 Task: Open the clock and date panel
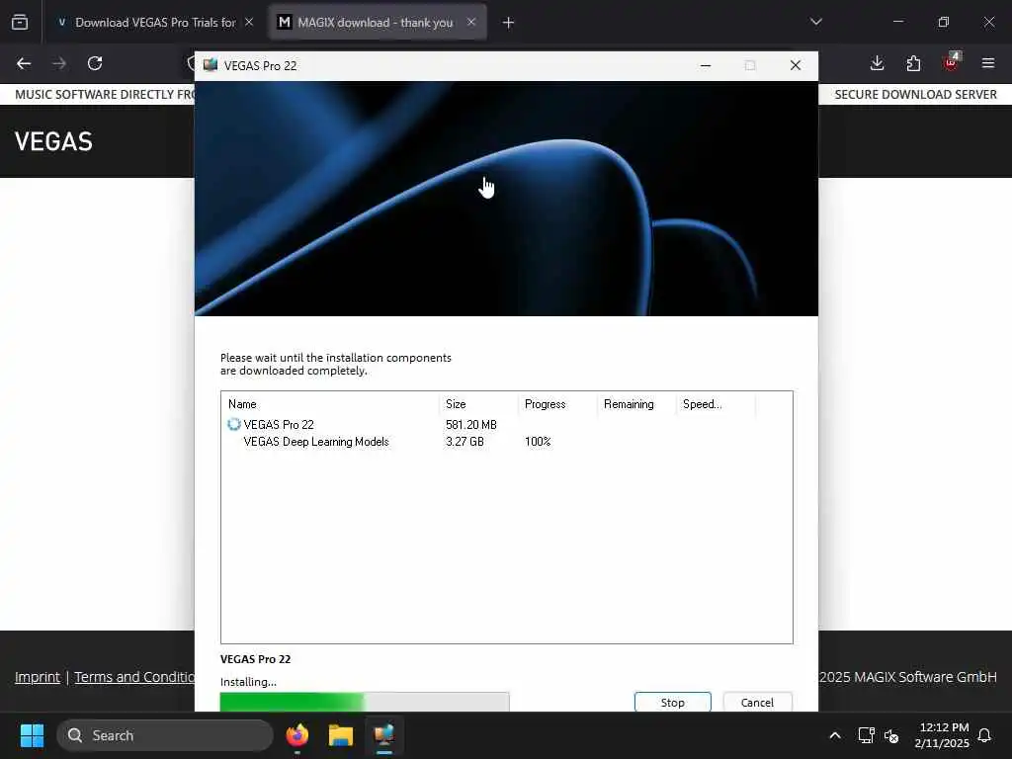pyautogui.click(x=942, y=735)
